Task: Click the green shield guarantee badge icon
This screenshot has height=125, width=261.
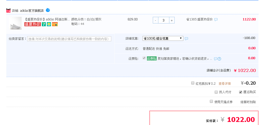Action: (x=49, y=24)
